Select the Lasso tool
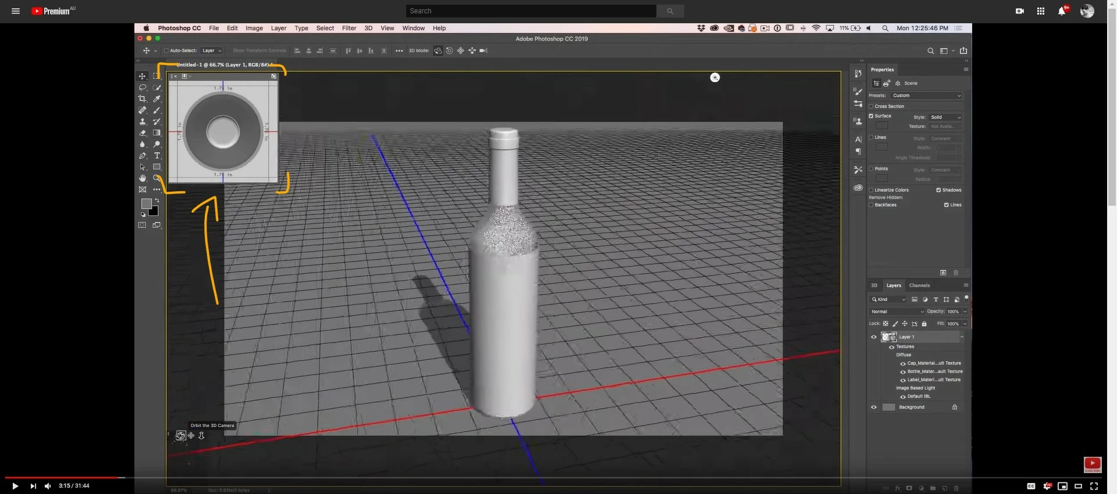 coord(142,87)
